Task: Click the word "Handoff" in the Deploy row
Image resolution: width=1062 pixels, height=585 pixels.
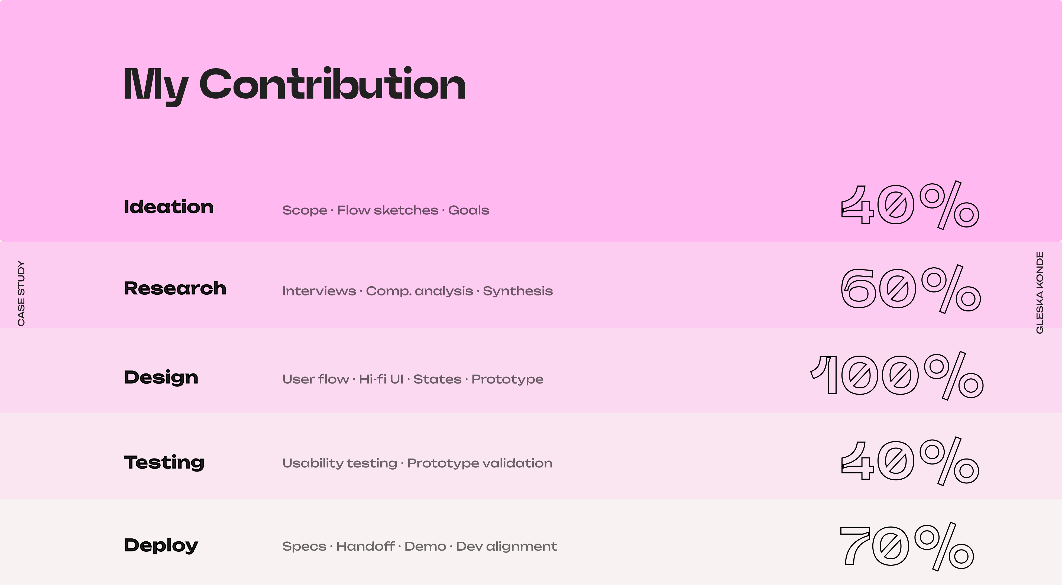Action: coord(365,547)
